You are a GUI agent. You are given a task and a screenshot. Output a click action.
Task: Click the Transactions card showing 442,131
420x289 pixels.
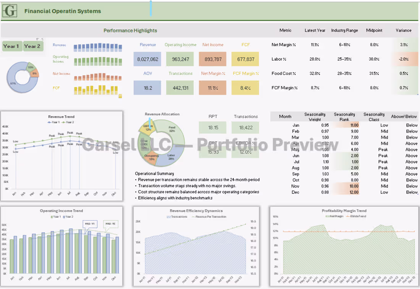click(x=180, y=88)
